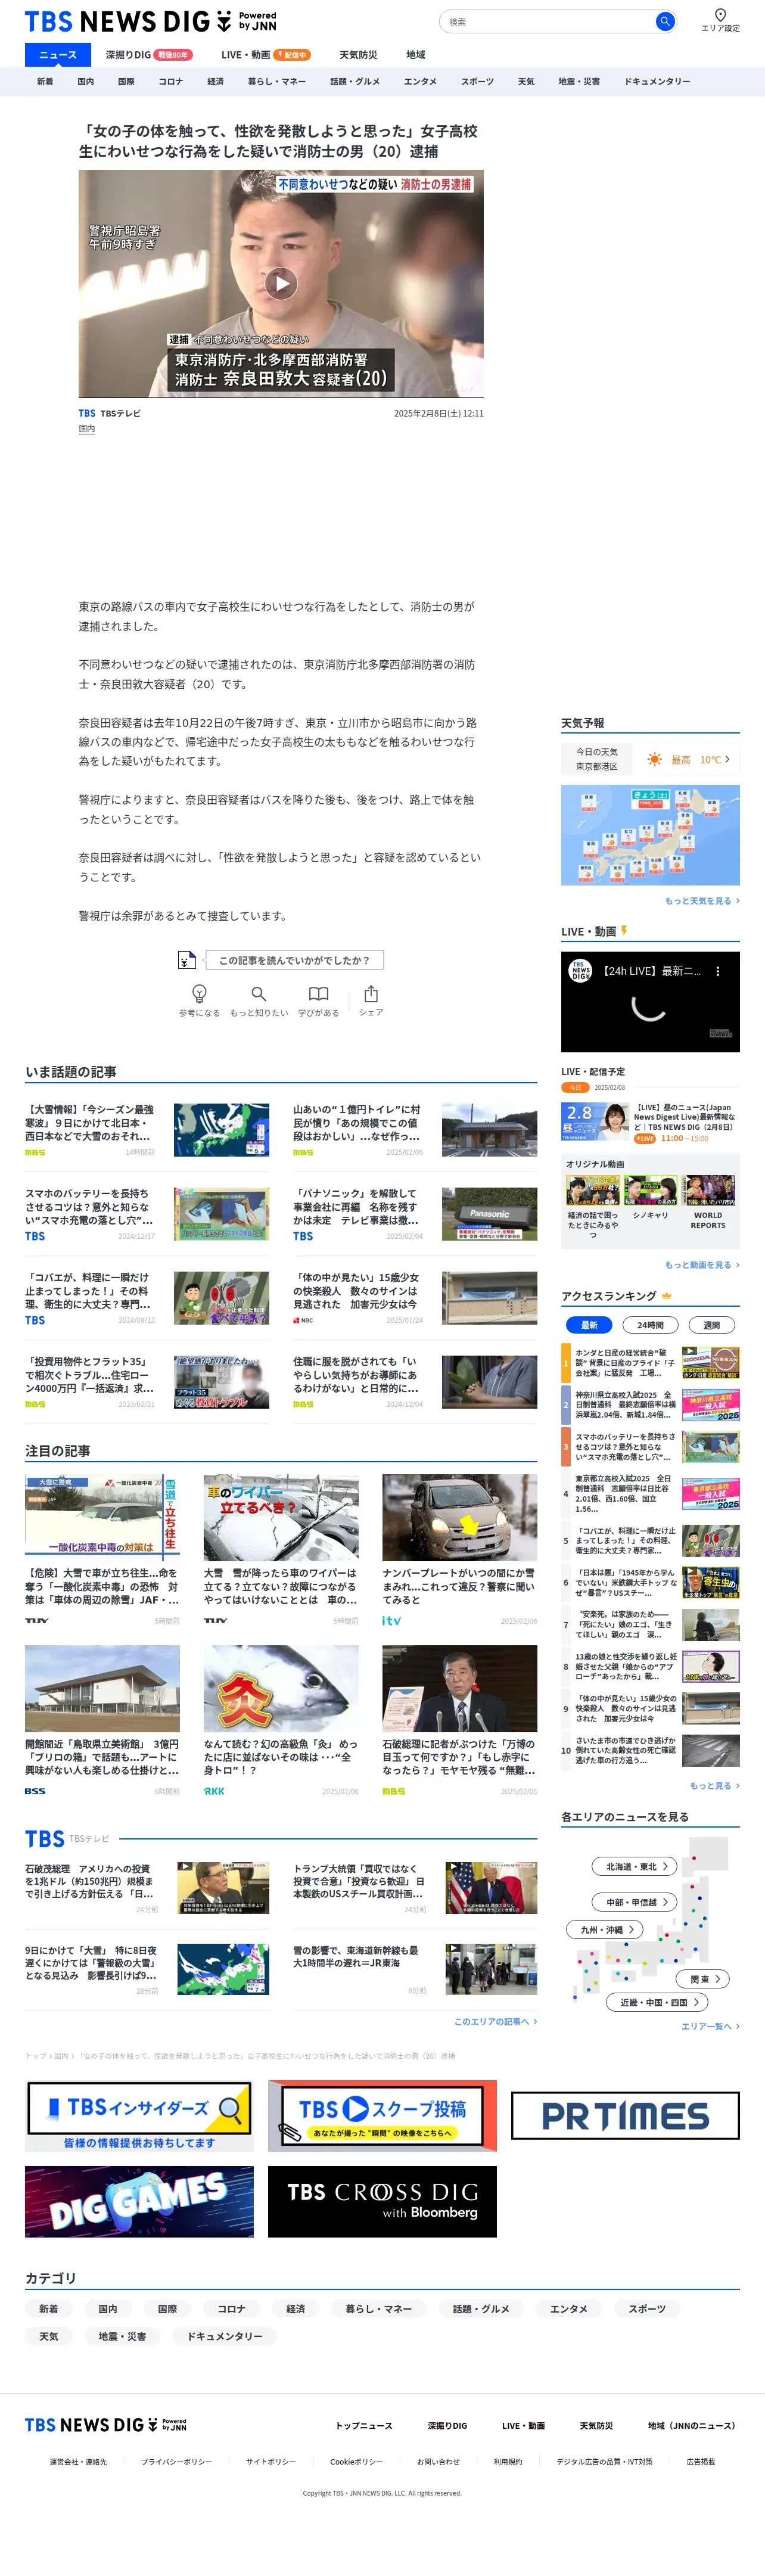This screenshot has height=2576, width=765.
Task: Select the 地震・災害 category pill
Action: pos(122,2336)
